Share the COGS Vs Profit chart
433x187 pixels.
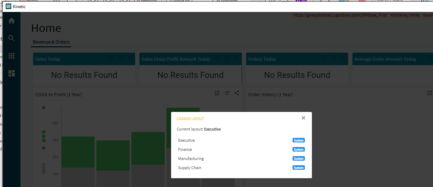click(x=237, y=93)
